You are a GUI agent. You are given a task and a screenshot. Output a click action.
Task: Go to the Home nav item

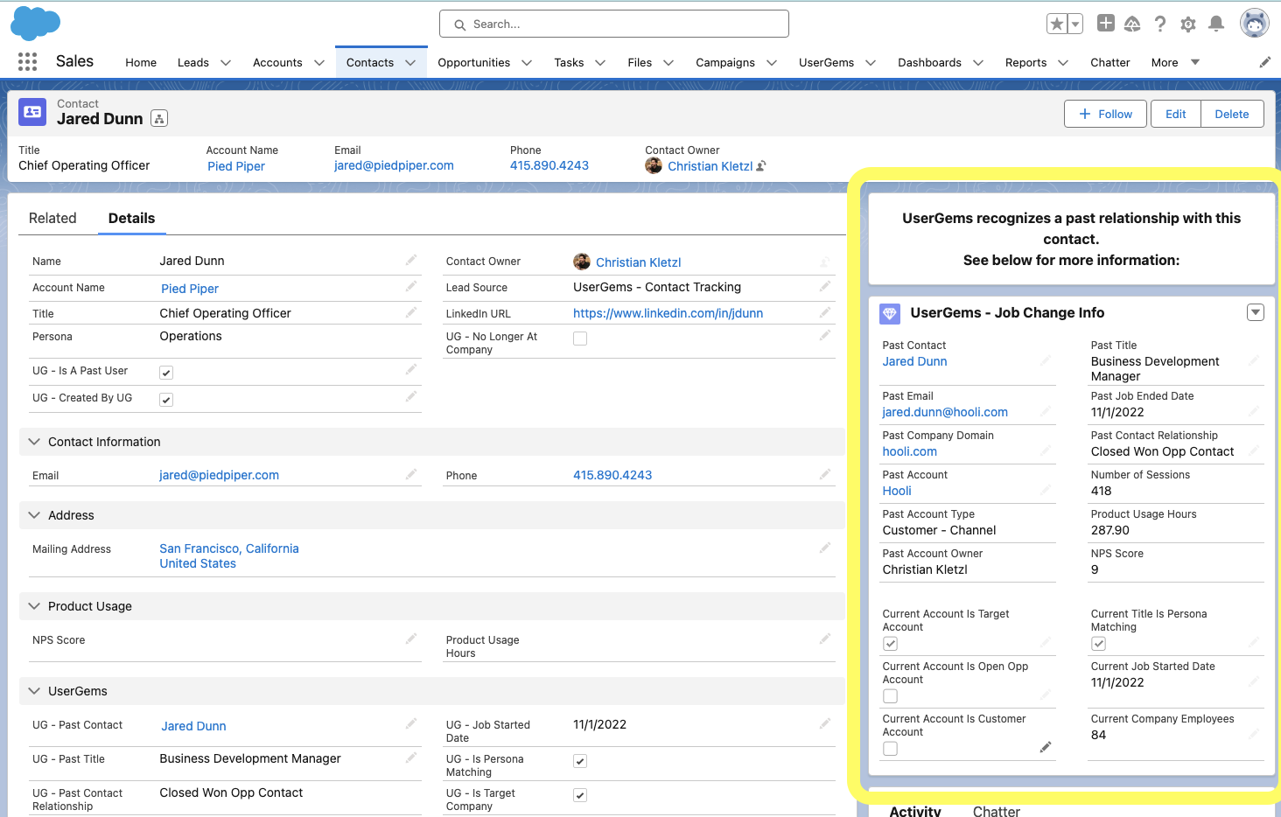click(141, 63)
